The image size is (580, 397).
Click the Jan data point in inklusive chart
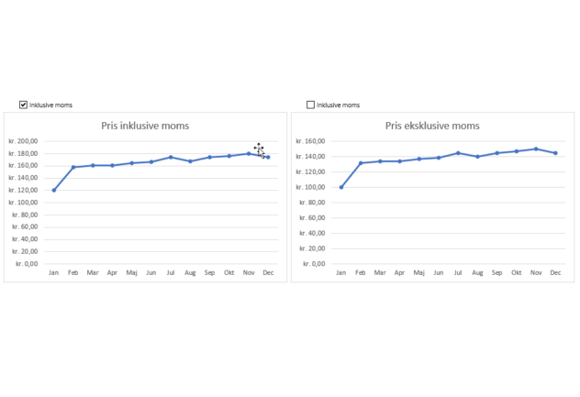54,191
